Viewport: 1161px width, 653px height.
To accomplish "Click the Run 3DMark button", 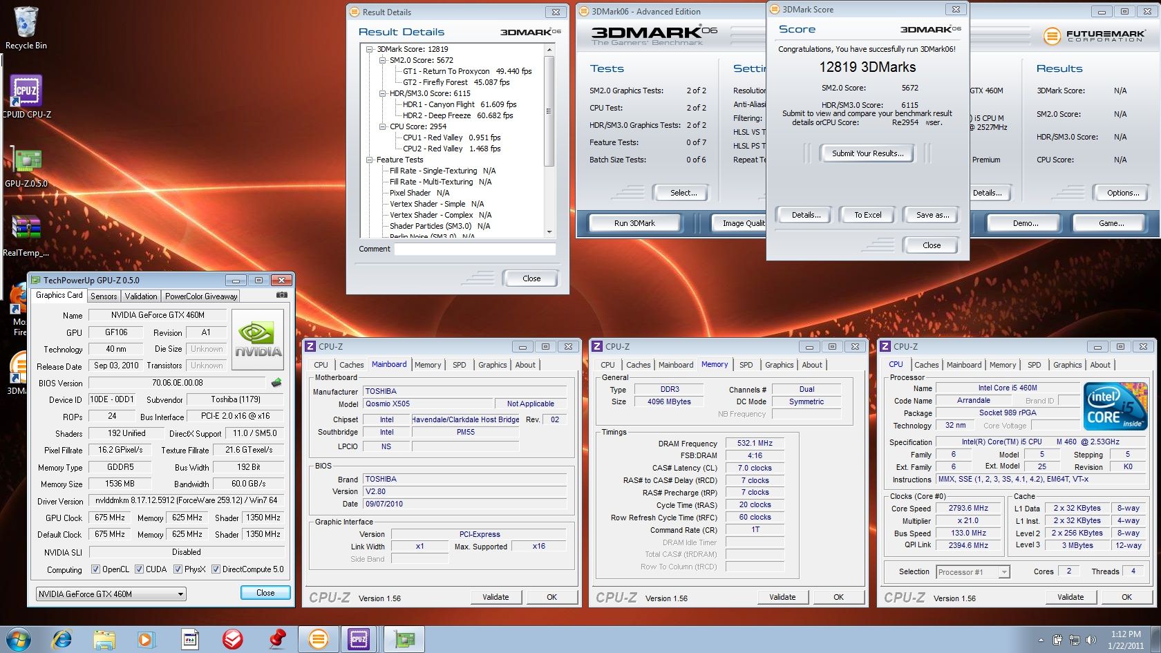I will coord(634,223).
